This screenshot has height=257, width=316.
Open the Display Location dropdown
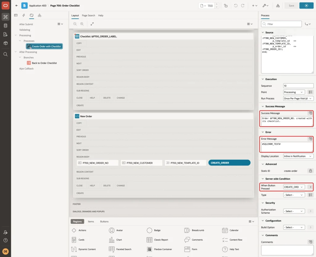(x=298, y=156)
